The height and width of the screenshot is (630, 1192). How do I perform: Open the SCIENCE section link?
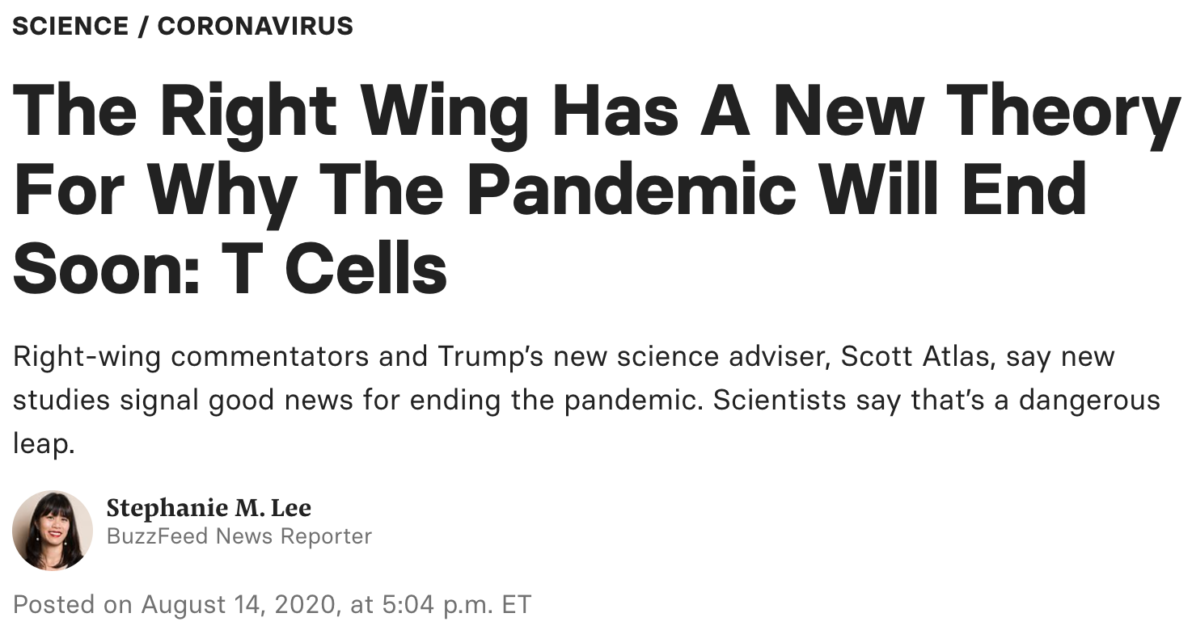(x=70, y=26)
